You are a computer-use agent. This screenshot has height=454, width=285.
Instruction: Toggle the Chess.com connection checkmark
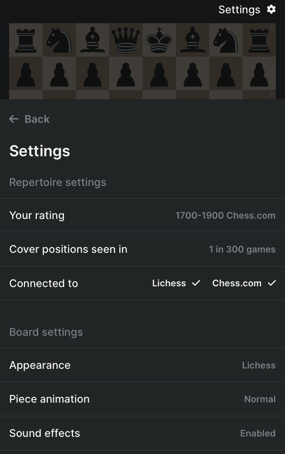coord(272,283)
